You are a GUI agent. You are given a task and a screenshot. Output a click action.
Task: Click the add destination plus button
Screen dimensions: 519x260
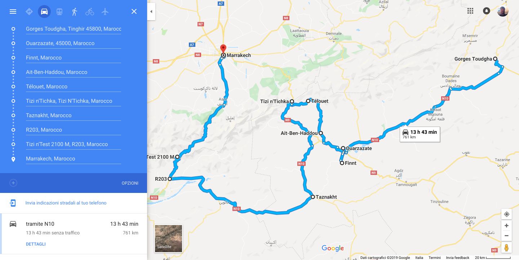(x=13, y=183)
